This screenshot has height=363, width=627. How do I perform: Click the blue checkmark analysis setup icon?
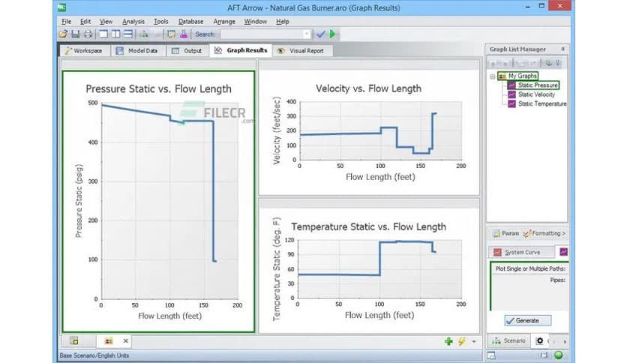click(x=321, y=34)
